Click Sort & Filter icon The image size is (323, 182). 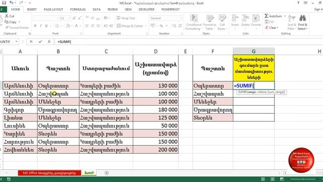coord(292,18)
